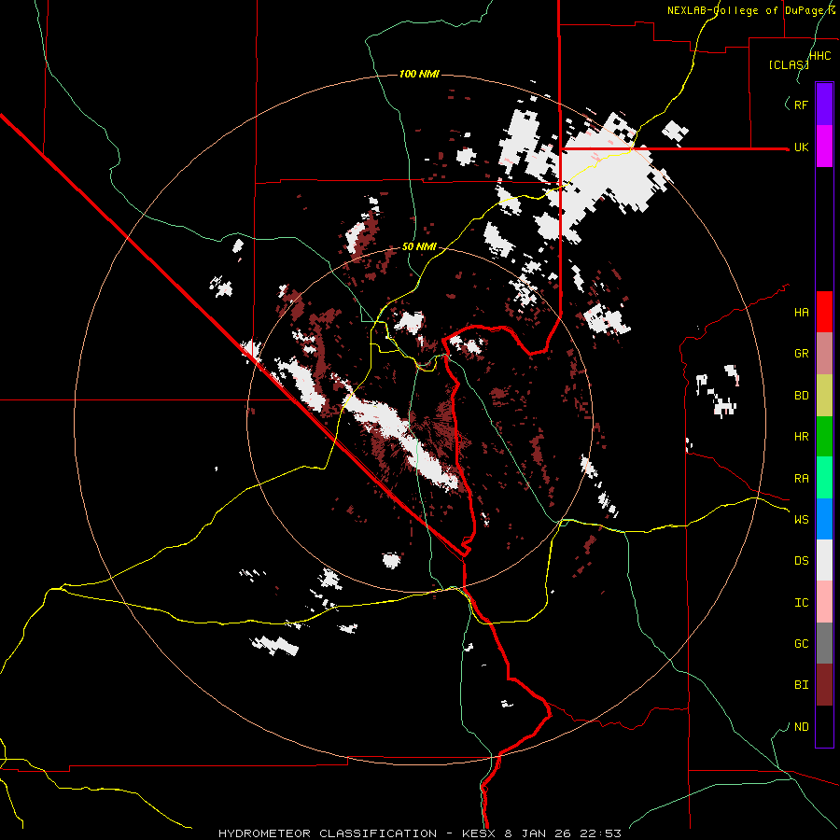Pick the HR green legend swatch
840x840 pixels.
(824, 437)
